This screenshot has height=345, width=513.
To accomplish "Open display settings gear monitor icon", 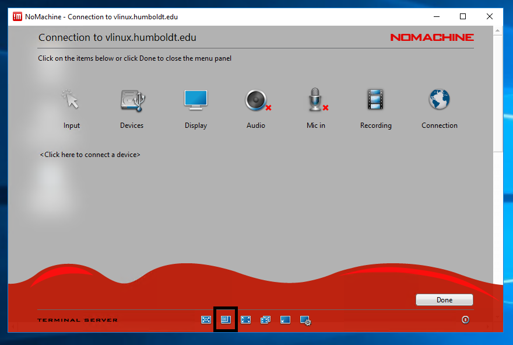I will 305,320.
